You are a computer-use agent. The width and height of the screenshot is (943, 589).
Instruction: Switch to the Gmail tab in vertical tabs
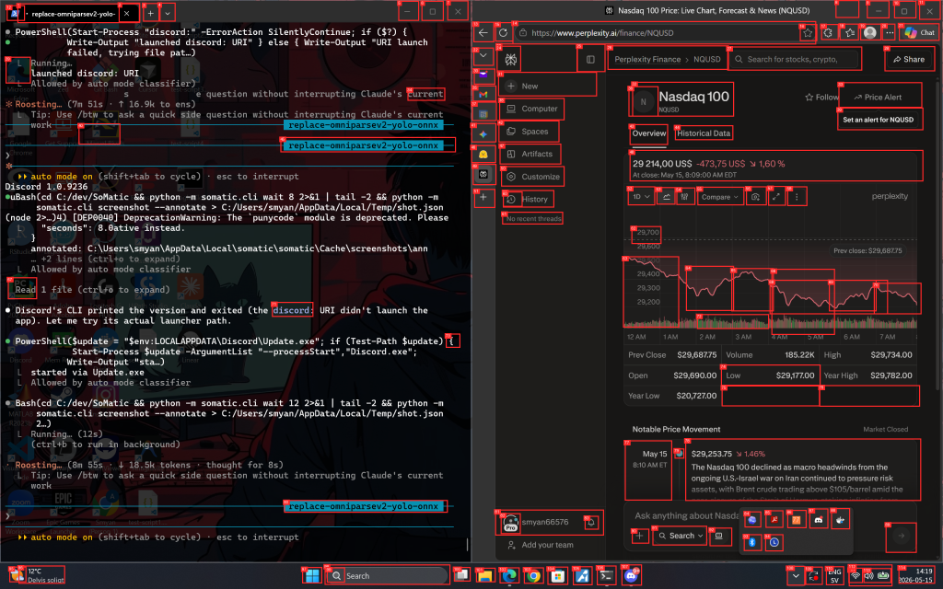[483, 95]
